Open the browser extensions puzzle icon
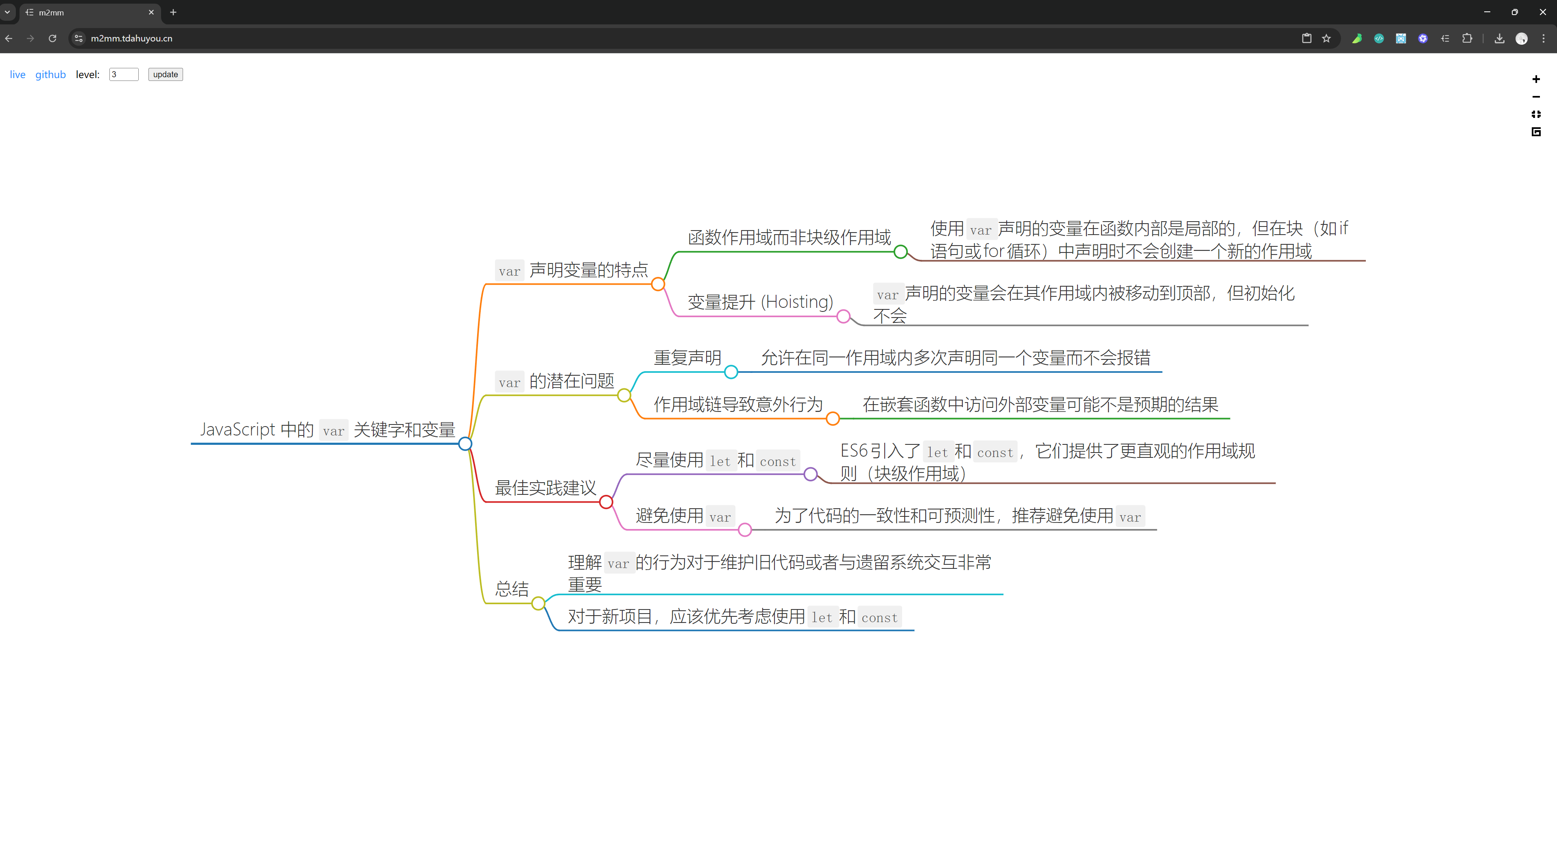Image resolution: width=1557 pixels, height=849 pixels. [1467, 38]
